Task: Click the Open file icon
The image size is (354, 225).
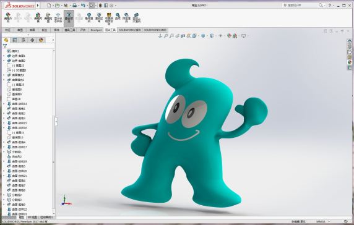Action: 58,5
